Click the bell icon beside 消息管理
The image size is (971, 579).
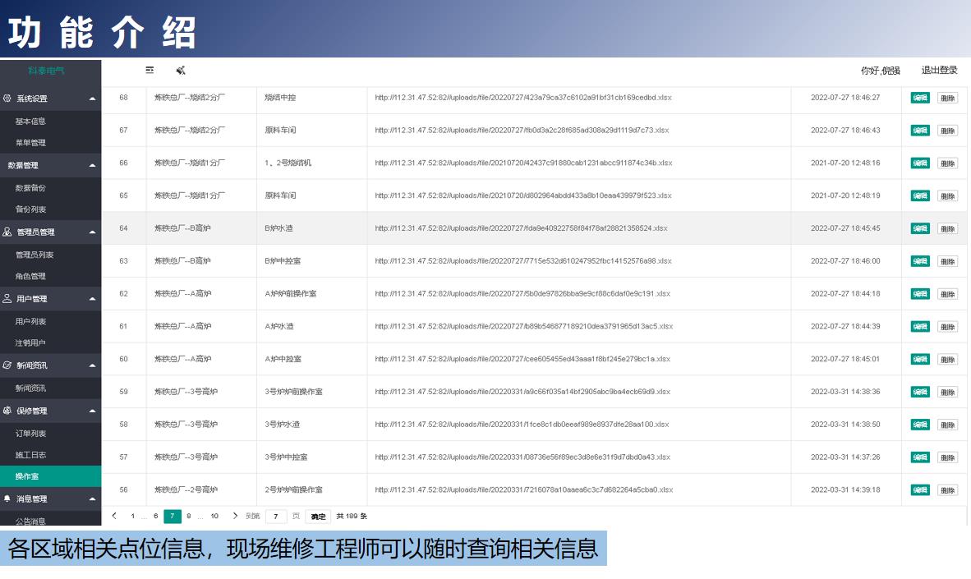[7, 499]
